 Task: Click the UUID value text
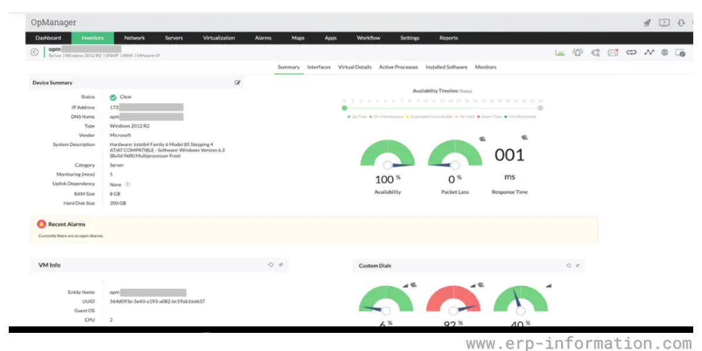[157, 301]
